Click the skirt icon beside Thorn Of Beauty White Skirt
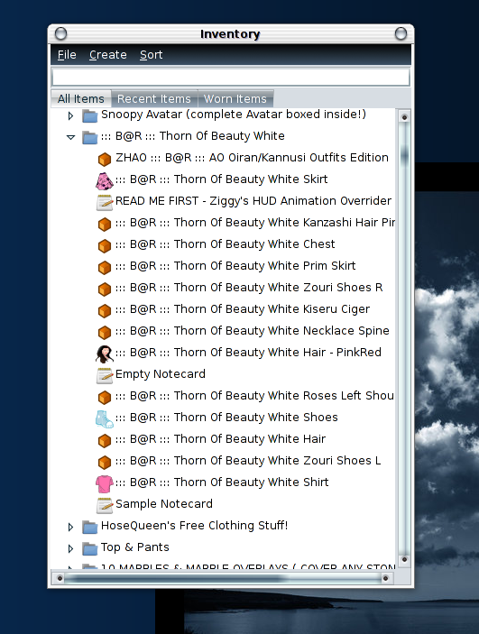Viewport: 479px width, 634px height. [x=105, y=180]
